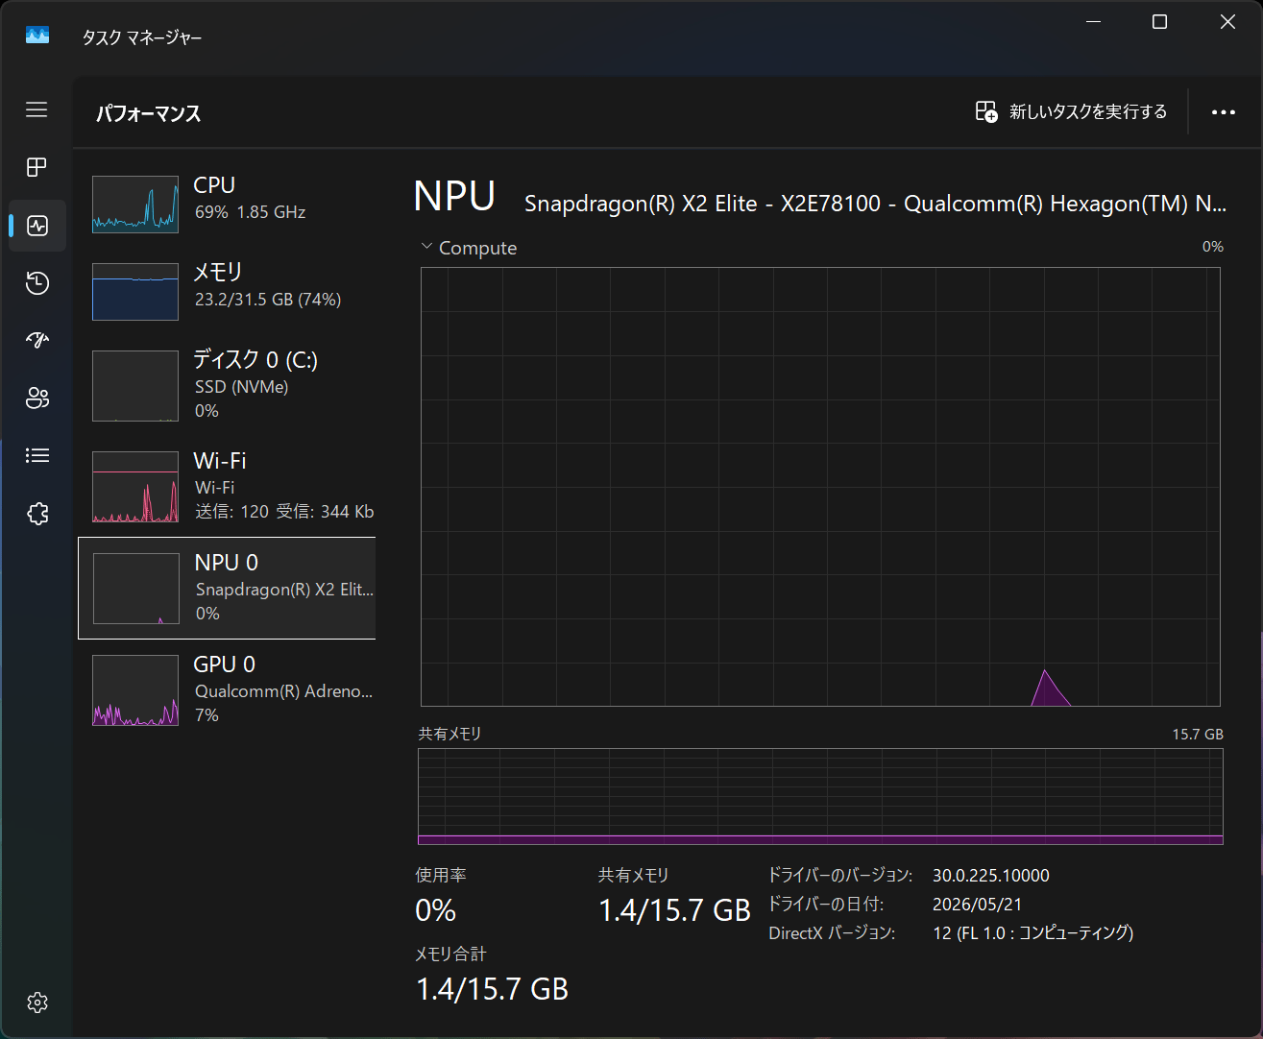The image size is (1263, 1039).
Task: Click 新しいタスクを実行する button
Action: point(1071,112)
